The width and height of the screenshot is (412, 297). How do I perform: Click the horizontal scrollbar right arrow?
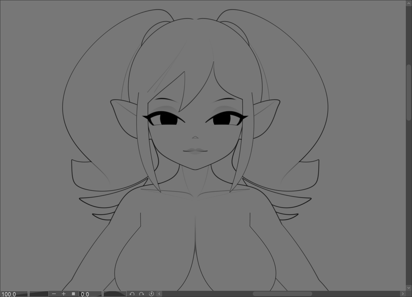pos(403,294)
